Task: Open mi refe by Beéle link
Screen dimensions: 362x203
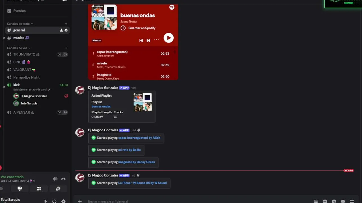Action: (129, 150)
